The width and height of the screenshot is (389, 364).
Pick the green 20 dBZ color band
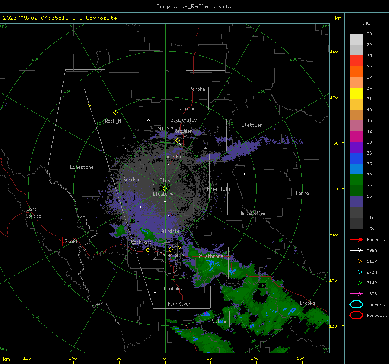[x=356, y=180]
